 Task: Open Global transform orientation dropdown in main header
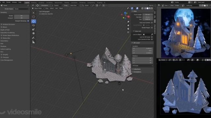tap(86, 6)
